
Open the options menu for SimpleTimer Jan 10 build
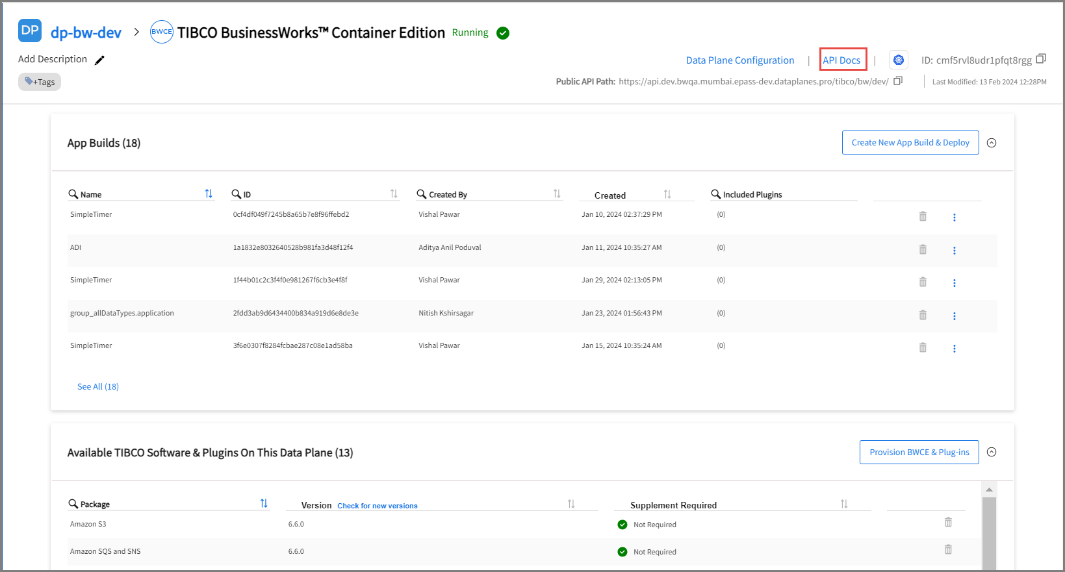(955, 218)
